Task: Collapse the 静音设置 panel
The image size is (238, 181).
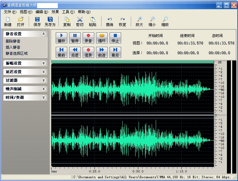Action: coord(44,34)
